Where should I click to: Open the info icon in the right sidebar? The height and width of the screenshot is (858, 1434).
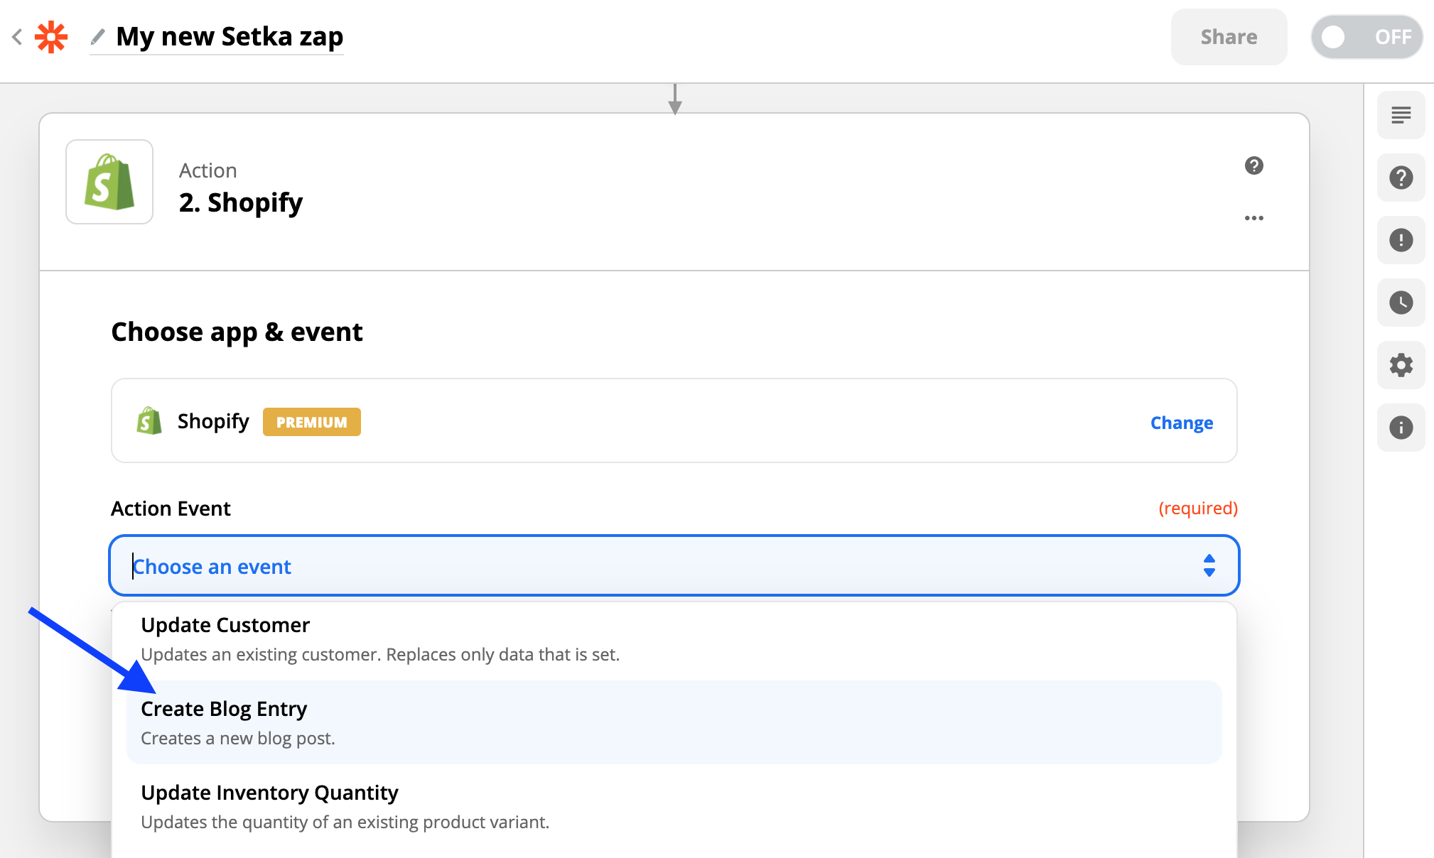(1401, 428)
